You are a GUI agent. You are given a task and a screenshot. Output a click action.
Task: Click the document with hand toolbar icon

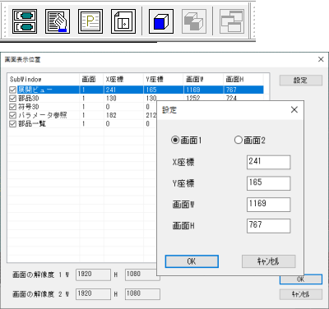(x=58, y=21)
